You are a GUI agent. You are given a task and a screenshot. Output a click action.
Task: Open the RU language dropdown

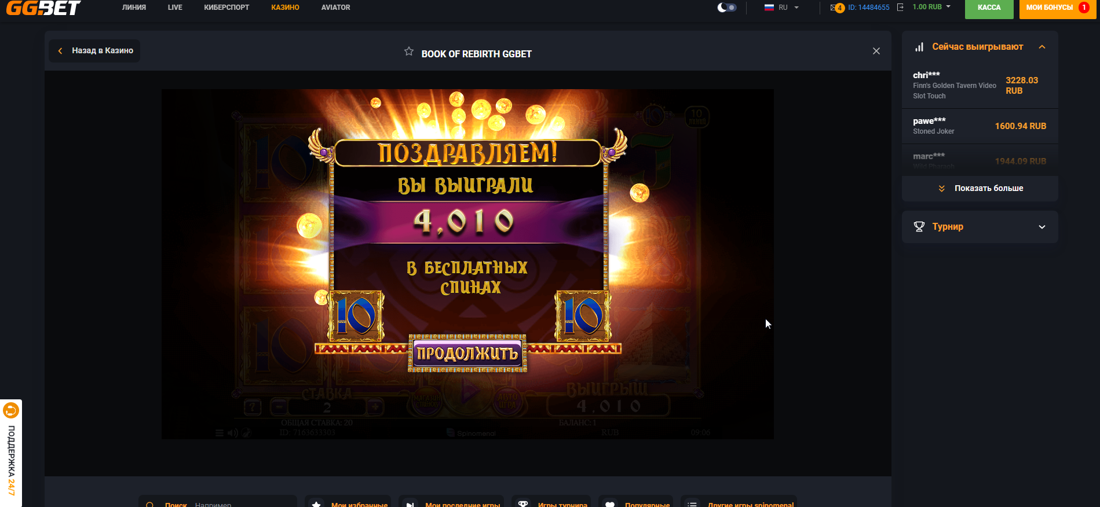782,8
